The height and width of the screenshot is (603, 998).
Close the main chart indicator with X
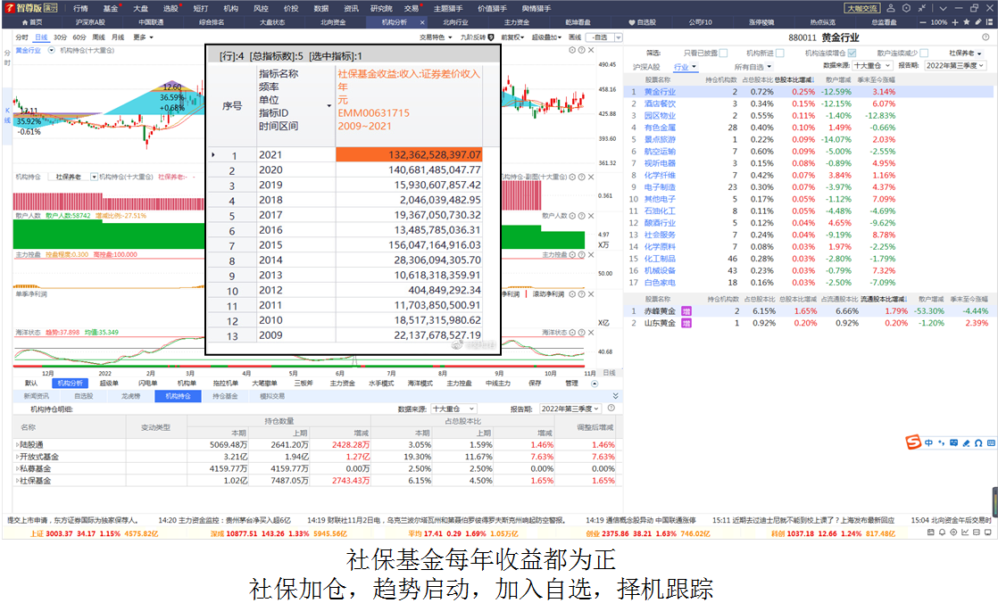pyautogui.click(x=591, y=50)
